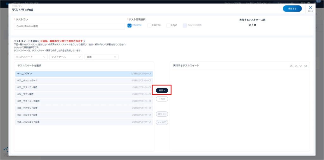Click the 全て >> add-all button

point(162,114)
